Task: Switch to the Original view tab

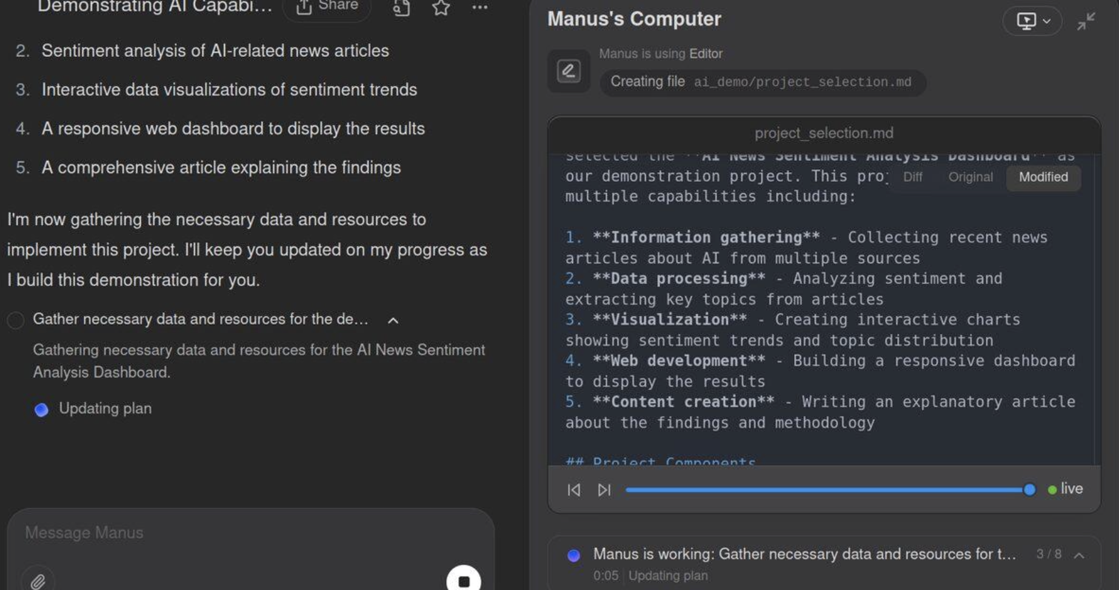Action: (970, 177)
